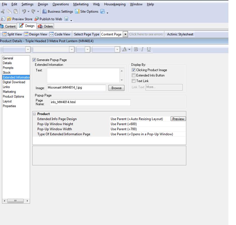Open Site Options from the toolbar
Image resolution: width=236 pixels, height=225 pixels.
point(87,12)
